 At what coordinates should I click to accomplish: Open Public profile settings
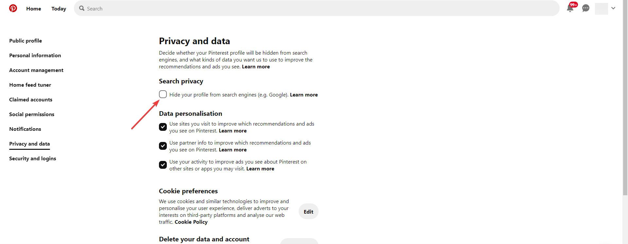coord(26,41)
